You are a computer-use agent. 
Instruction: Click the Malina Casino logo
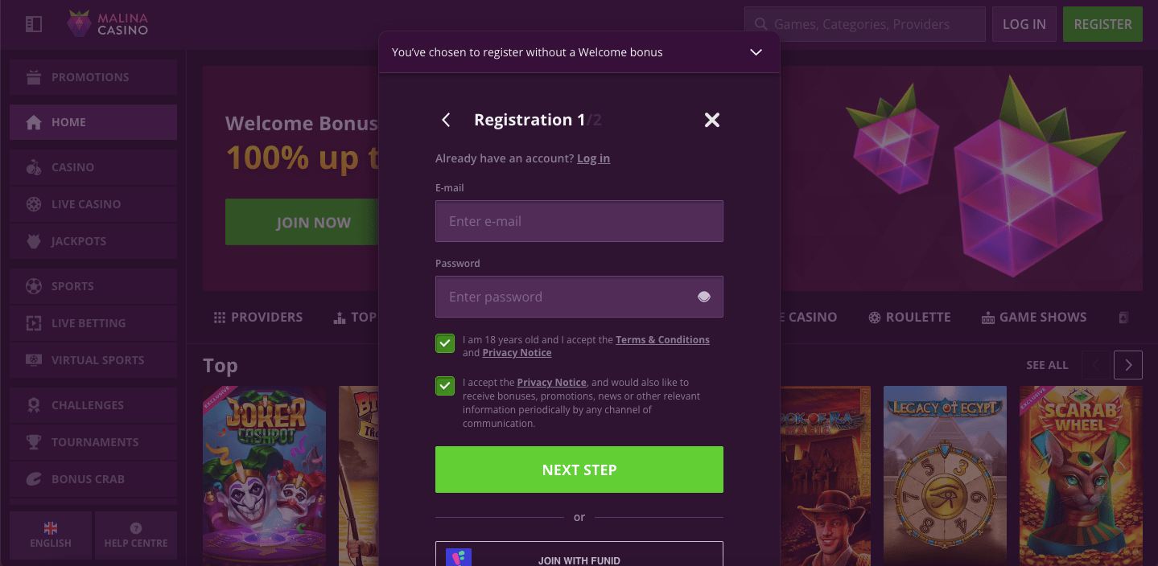pyautogui.click(x=107, y=23)
